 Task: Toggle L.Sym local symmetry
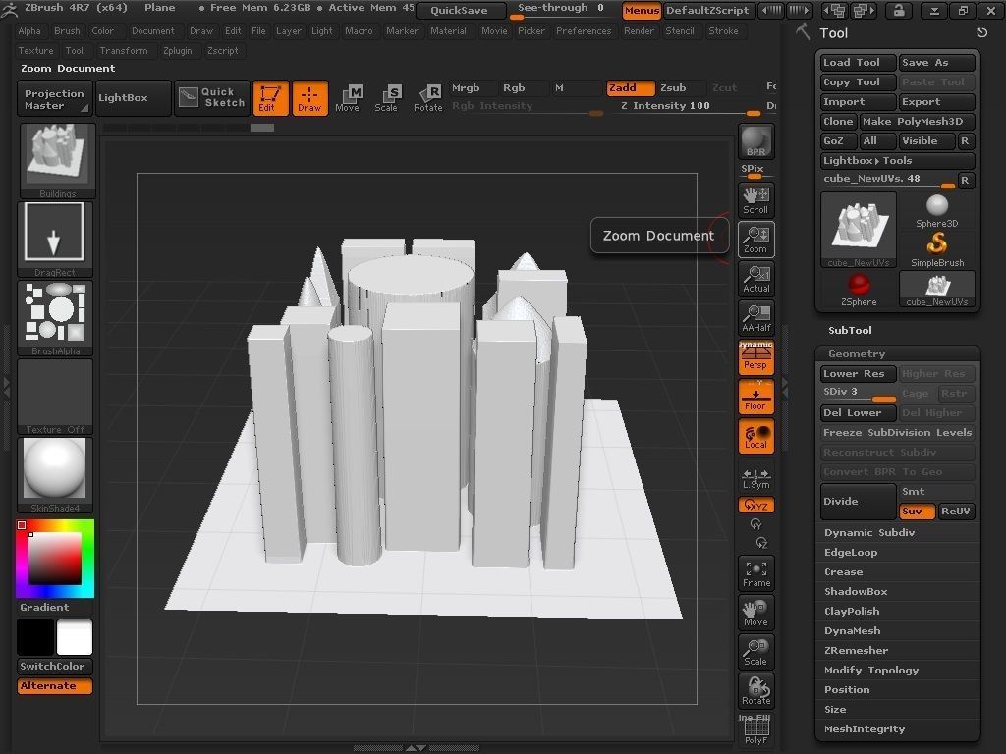tap(755, 478)
